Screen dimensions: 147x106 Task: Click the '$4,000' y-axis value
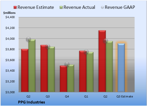[x=10, y=39]
